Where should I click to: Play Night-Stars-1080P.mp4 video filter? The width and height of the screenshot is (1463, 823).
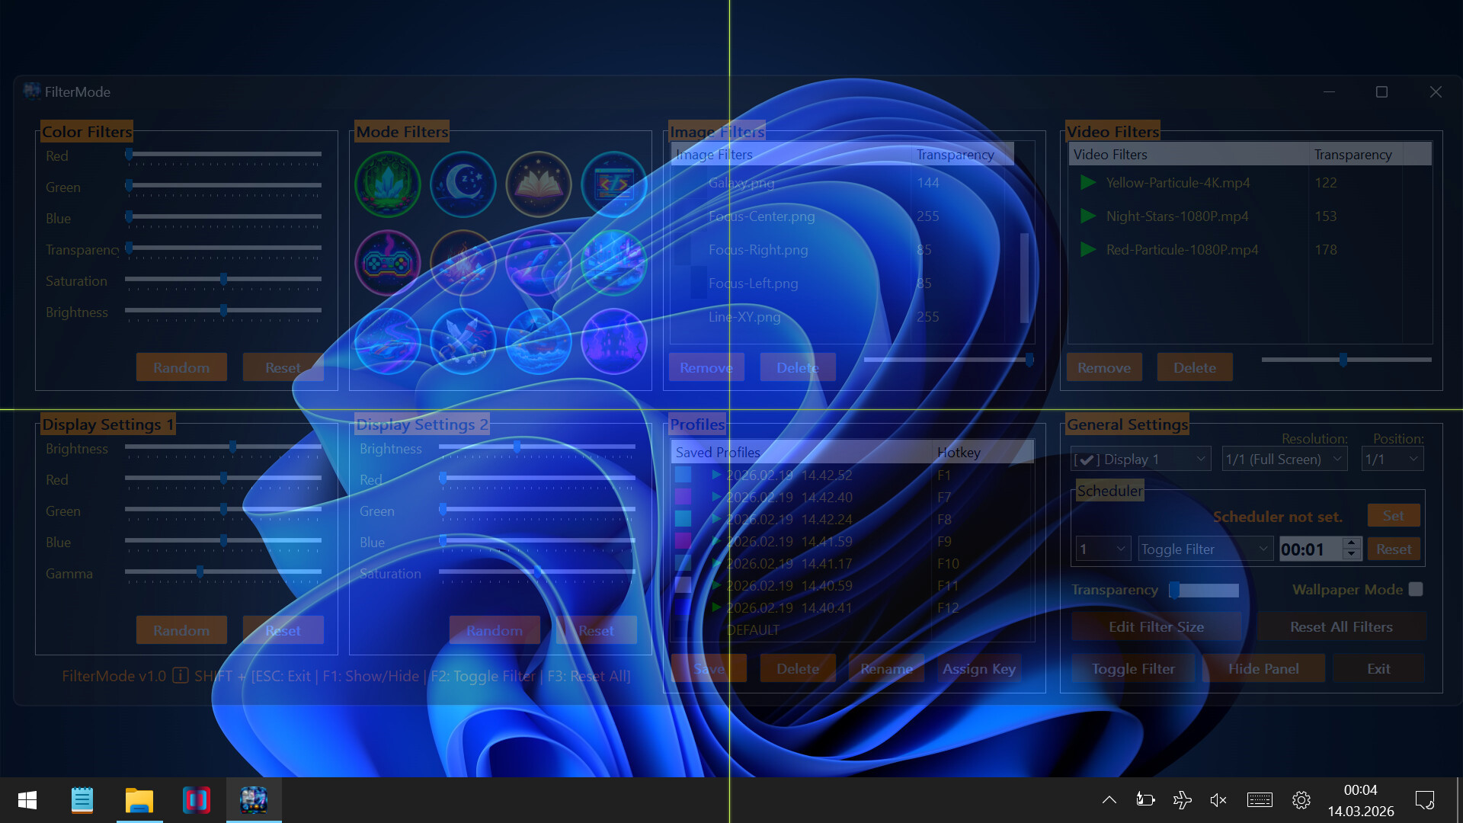(1088, 216)
